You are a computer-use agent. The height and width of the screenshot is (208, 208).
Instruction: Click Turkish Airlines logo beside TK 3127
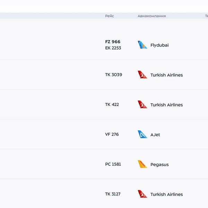[x=142, y=194]
